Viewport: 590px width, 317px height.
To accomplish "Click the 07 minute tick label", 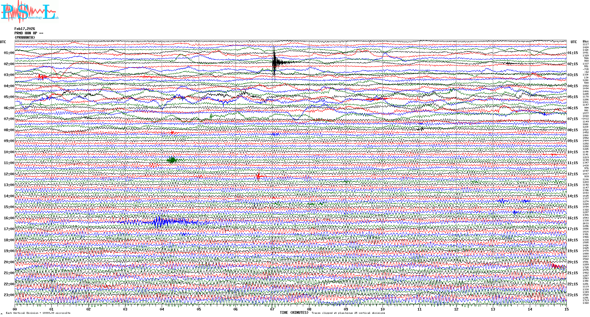I will 272,309.
